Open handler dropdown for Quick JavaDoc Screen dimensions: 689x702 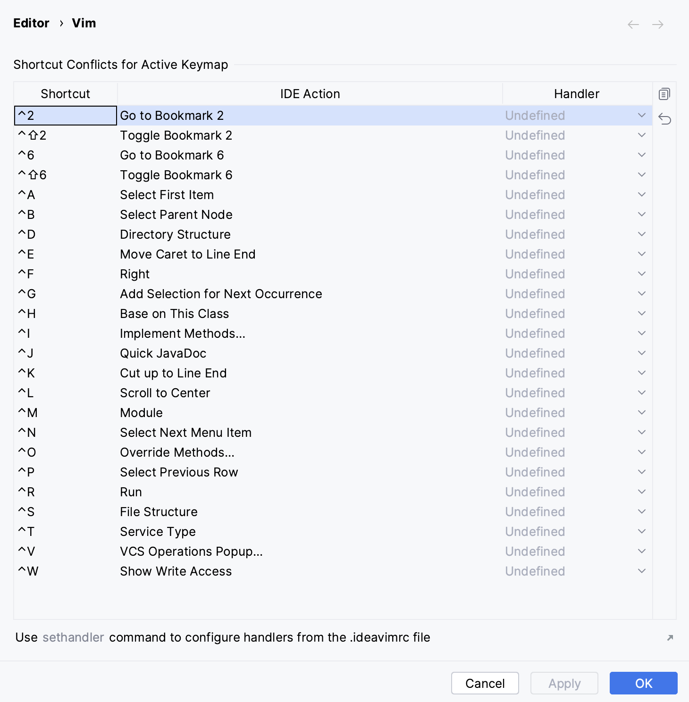pos(641,353)
